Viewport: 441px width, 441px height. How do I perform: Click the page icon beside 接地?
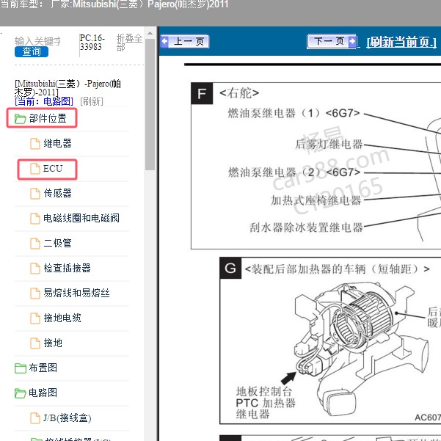click(x=35, y=343)
